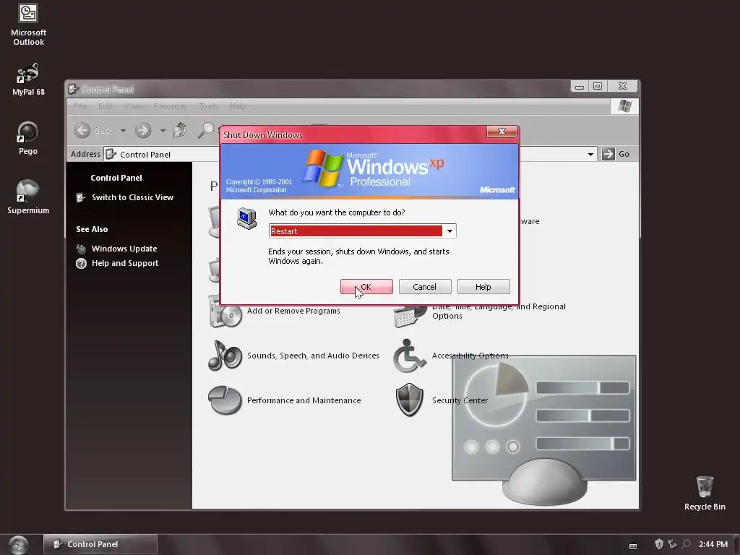This screenshot has width=740, height=555.
Task: Click the Windows flag throbber logo
Action: 625,106
